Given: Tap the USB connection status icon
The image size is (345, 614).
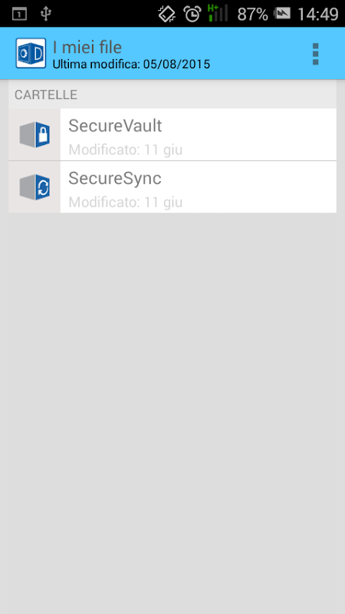Looking at the screenshot, I should pos(46,14).
